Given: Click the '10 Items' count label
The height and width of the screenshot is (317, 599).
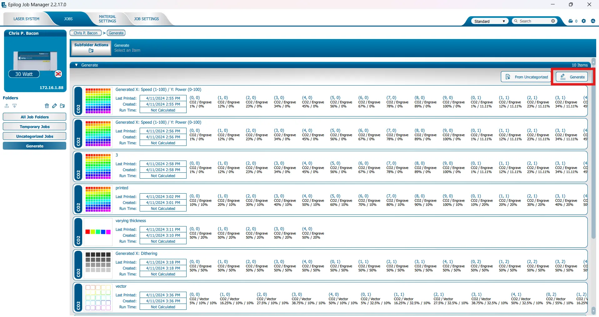Looking at the screenshot, I should (x=580, y=65).
